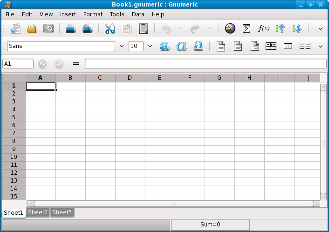
Task: Copy the selection
Action: tap(127, 28)
